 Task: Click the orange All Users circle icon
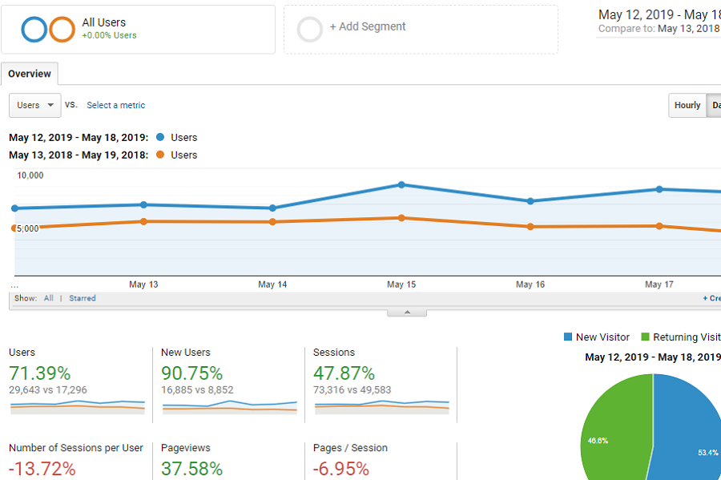coord(62,30)
